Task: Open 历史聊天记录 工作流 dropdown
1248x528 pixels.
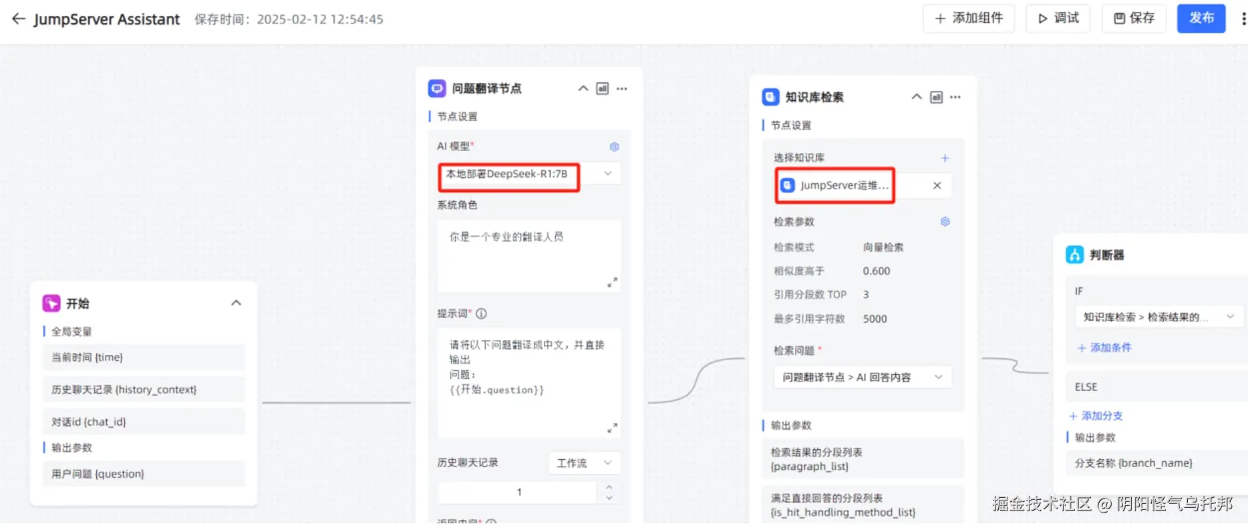Action: (585, 463)
